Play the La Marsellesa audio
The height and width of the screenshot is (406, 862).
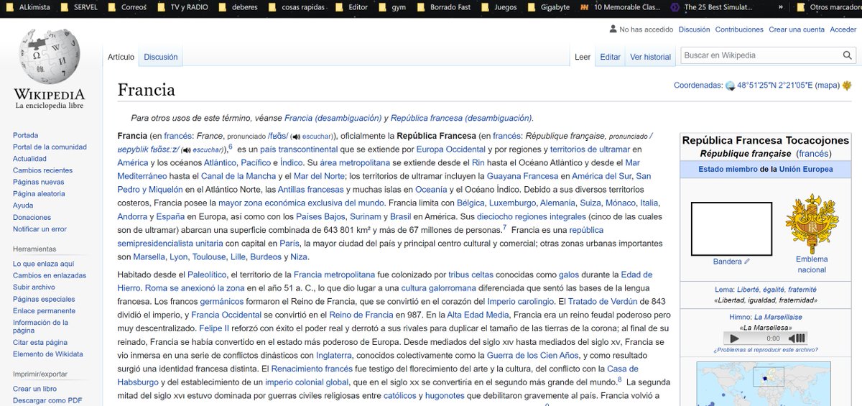tap(734, 338)
